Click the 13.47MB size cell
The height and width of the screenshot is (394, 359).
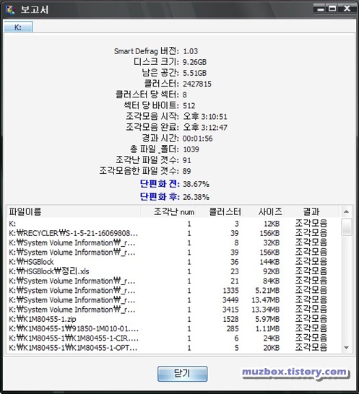coord(265,300)
